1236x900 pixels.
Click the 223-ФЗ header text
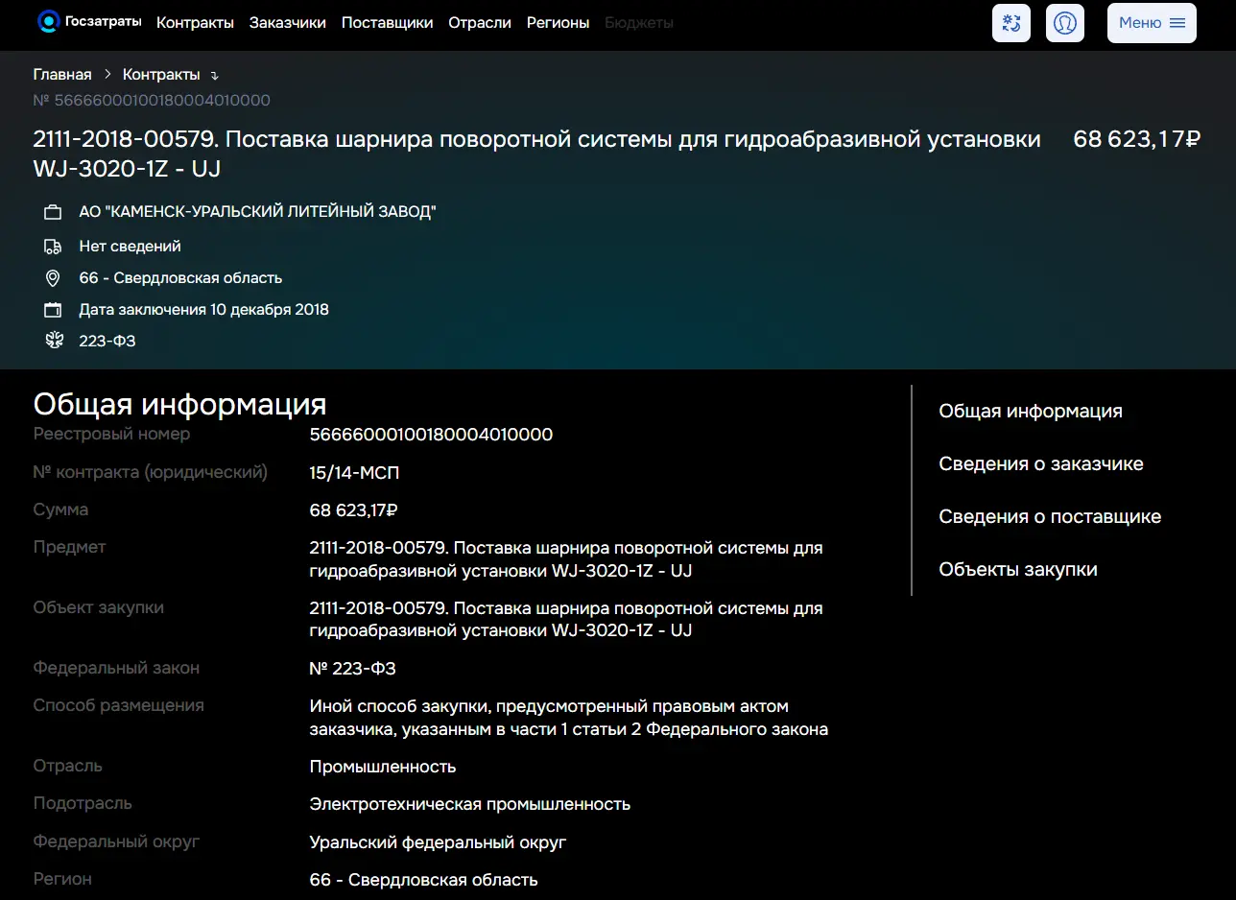tap(107, 341)
